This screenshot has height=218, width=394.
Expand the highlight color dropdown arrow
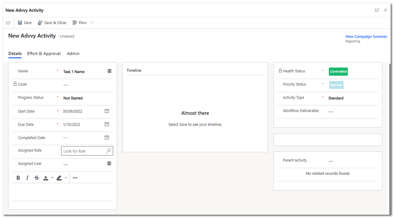(66, 178)
